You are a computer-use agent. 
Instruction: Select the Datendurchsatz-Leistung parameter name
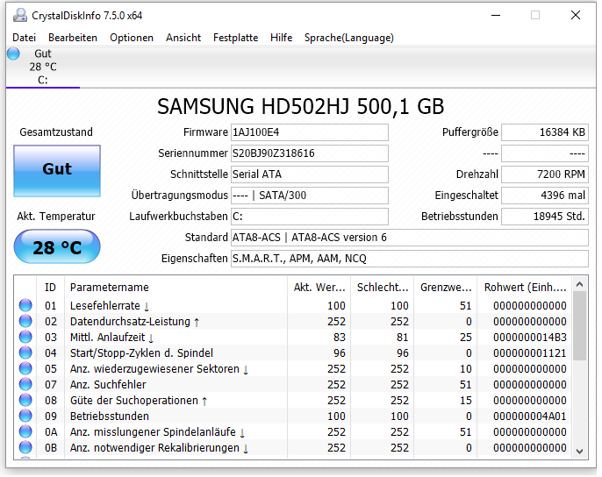tap(134, 322)
